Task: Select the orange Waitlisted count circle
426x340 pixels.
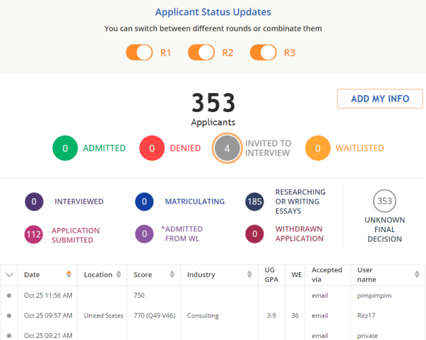Action: point(318,148)
